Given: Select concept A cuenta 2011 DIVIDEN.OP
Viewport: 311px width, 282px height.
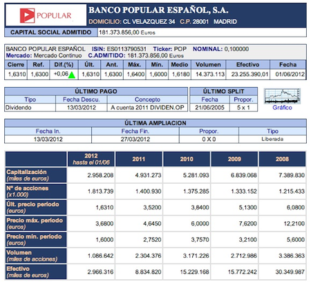Looking at the screenshot, I should [147, 108].
